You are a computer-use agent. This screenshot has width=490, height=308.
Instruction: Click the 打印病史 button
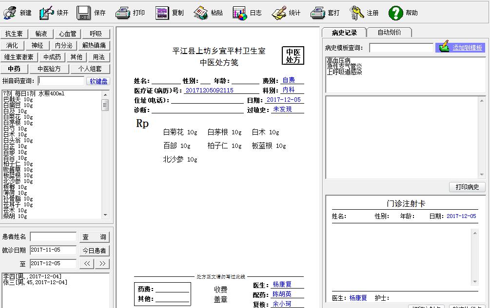467,187
